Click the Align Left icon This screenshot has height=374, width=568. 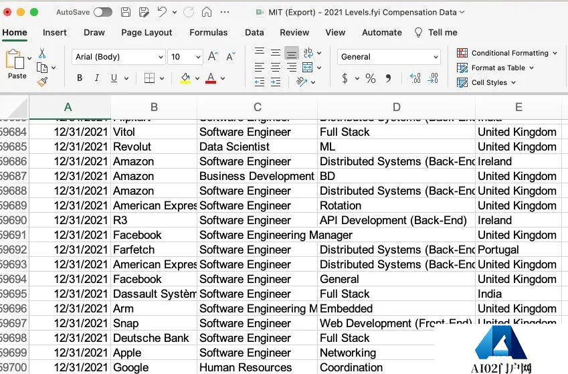click(260, 68)
